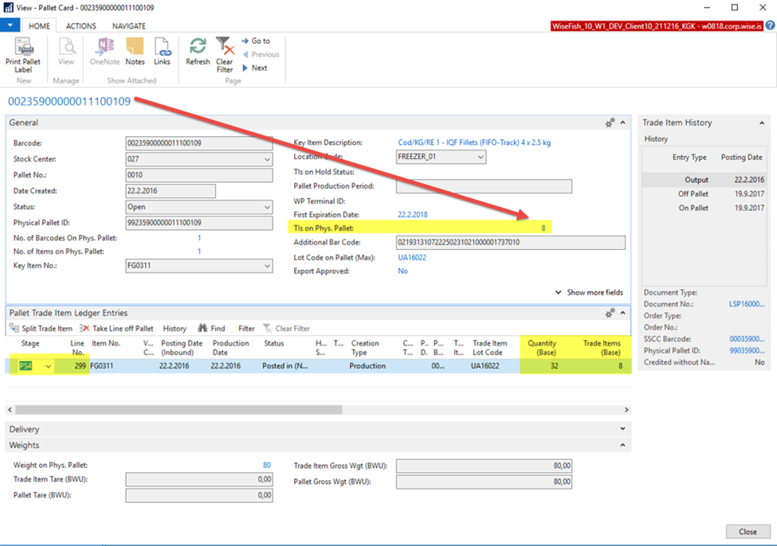Image resolution: width=777 pixels, height=546 pixels.
Task: Open the Key Item Description link
Action: [x=473, y=143]
